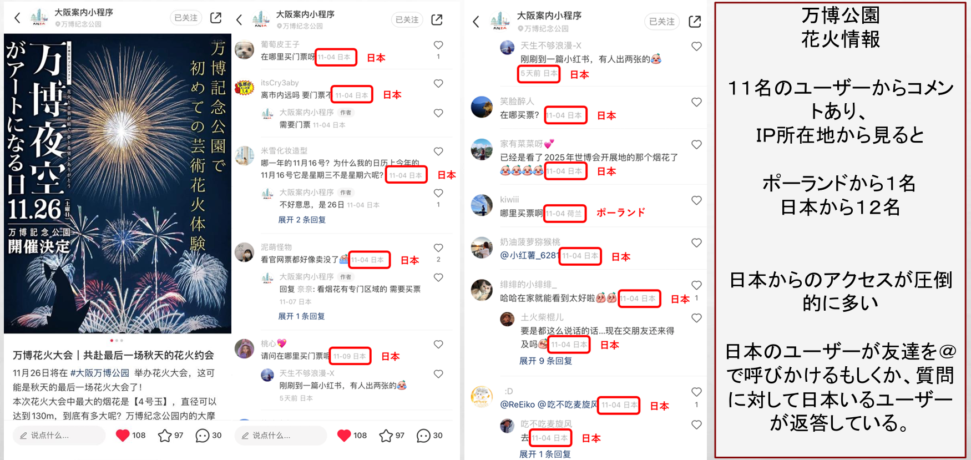Tap the star favorite icon showing 97 in first panel
Image resolution: width=971 pixels, height=460 pixels.
coord(165,436)
